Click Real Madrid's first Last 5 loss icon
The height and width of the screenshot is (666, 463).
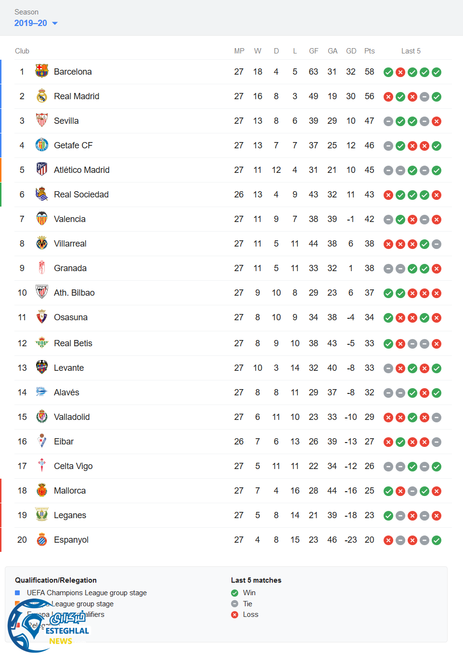[x=388, y=97]
